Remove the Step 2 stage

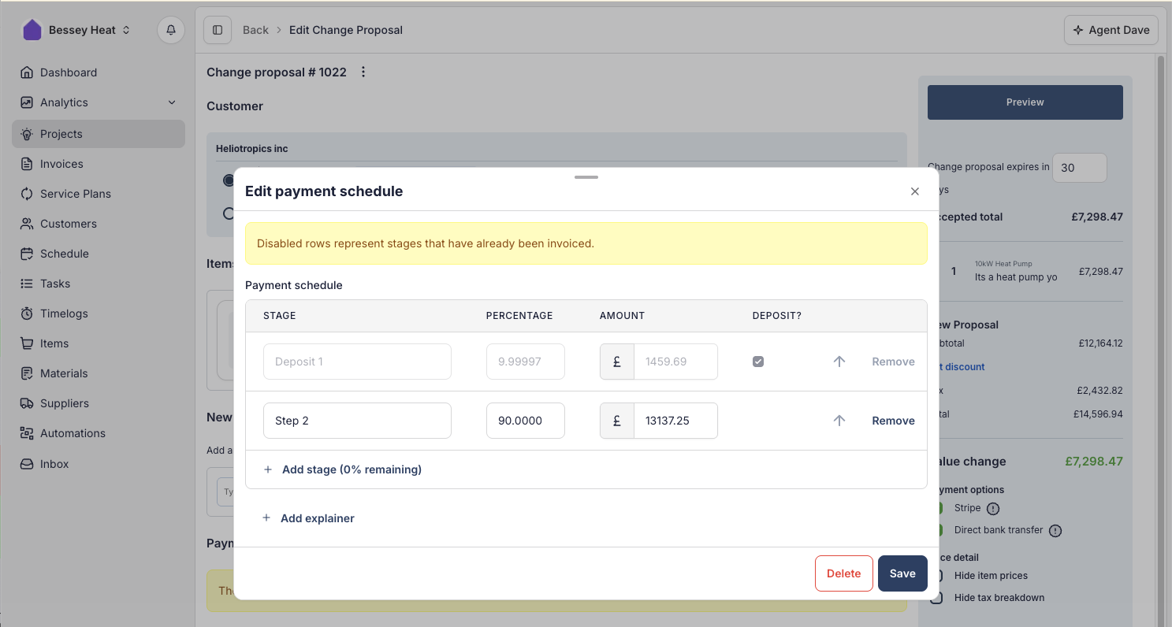(893, 421)
